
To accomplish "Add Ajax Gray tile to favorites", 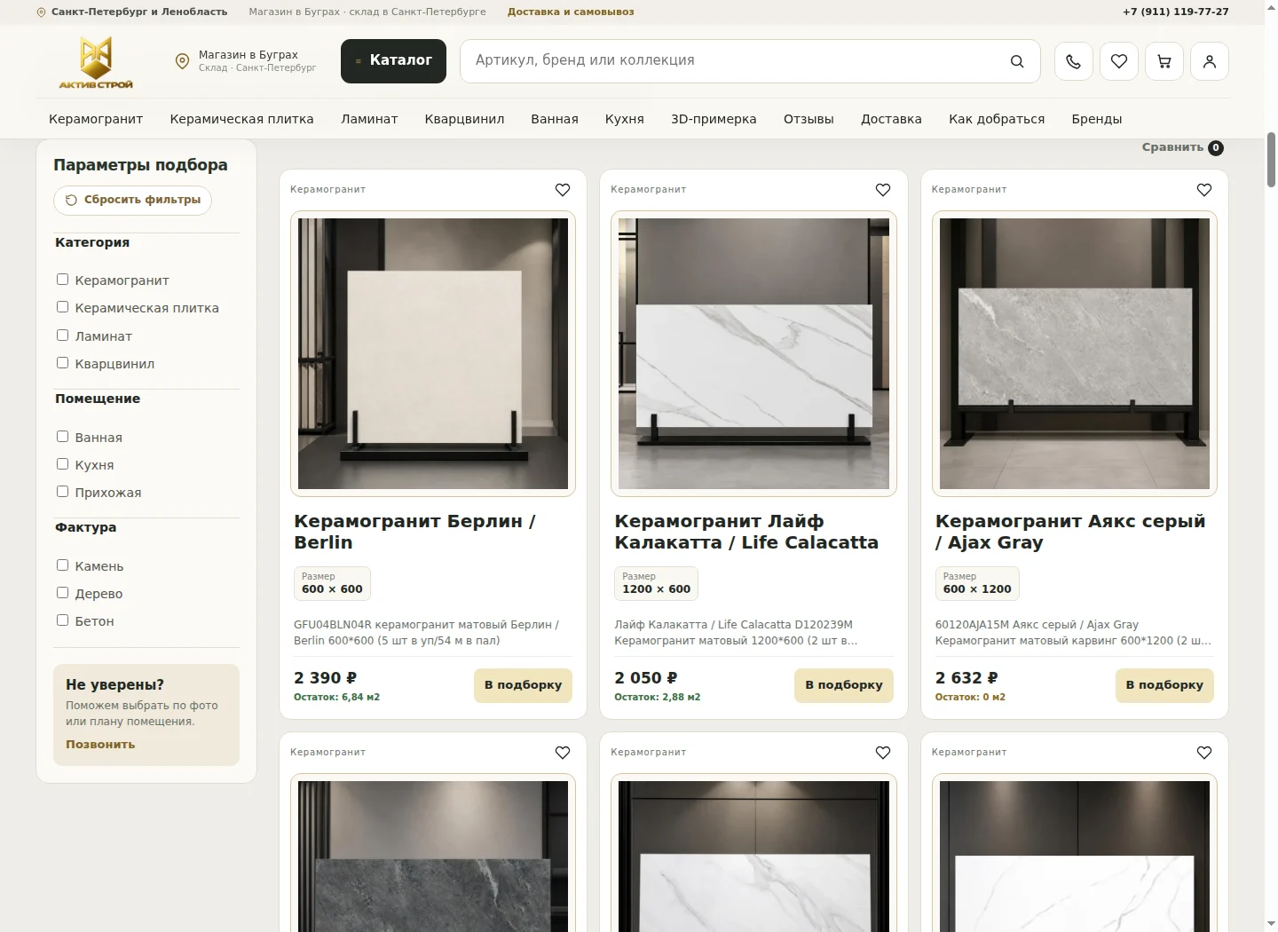I will (1204, 190).
